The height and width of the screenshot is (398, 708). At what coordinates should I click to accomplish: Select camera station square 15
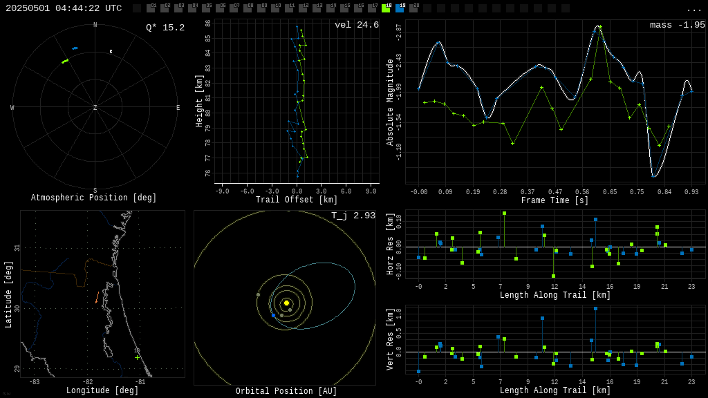pyautogui.click(x=344, y=8)
